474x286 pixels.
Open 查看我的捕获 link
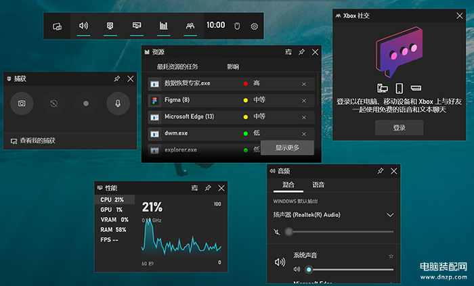[x=33, y=141]
